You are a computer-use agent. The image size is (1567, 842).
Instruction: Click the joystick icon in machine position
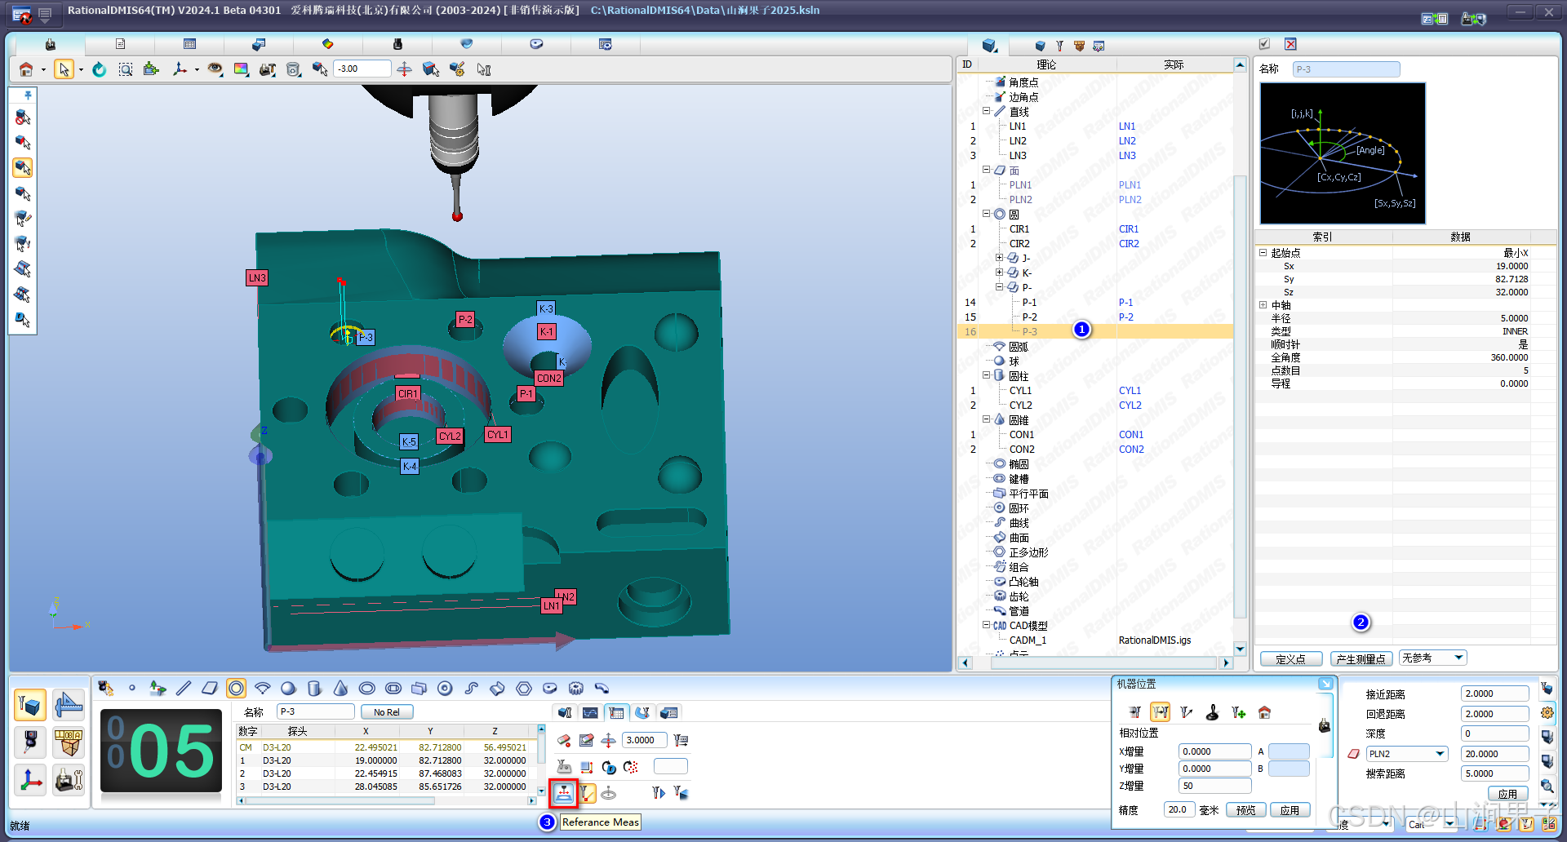[x=1212, y=712]
